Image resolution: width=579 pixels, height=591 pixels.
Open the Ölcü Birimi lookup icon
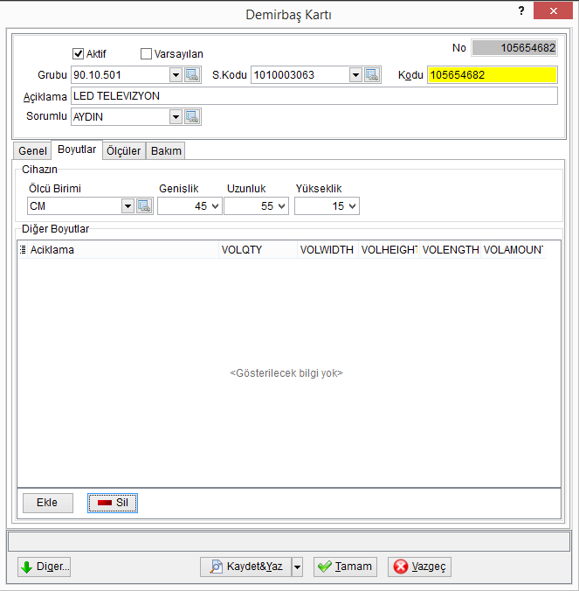tap(144, 206)
